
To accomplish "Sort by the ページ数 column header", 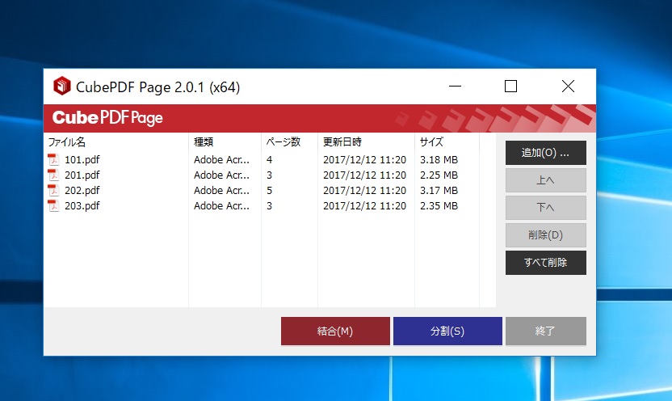I will pos(290,142).
